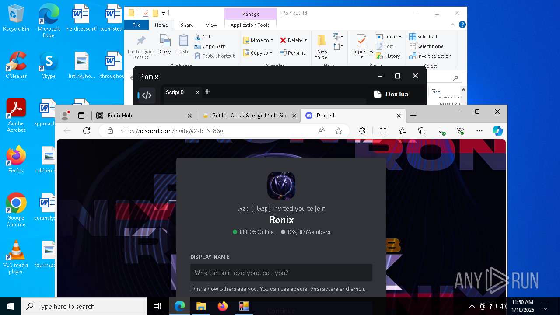Click History in Explorer ribbon
560x315 pixels.
[388, 56]
